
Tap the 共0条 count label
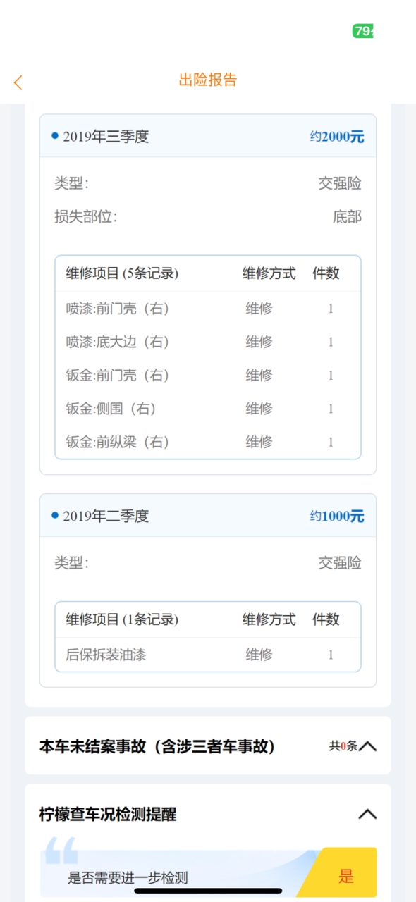tap(343, 746)
